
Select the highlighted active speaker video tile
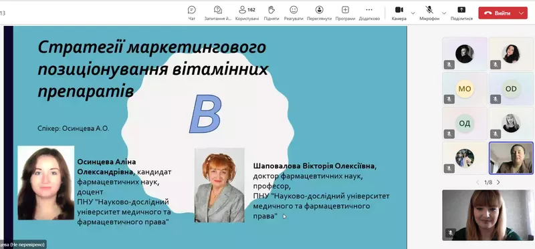tap(511, 158)
